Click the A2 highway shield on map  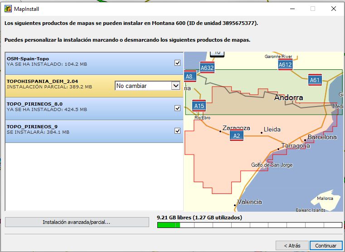pyautogui.click(x=237, y=136)
